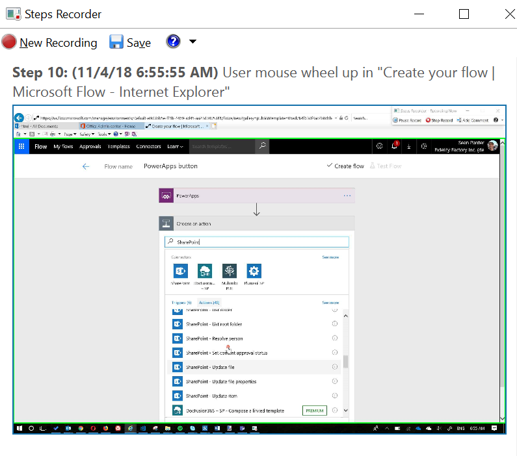Viewport: 517px width, 456px height.
Task: Click the back arrow beside Flow name
Action: pyautogui.click(x=86, y=166)
